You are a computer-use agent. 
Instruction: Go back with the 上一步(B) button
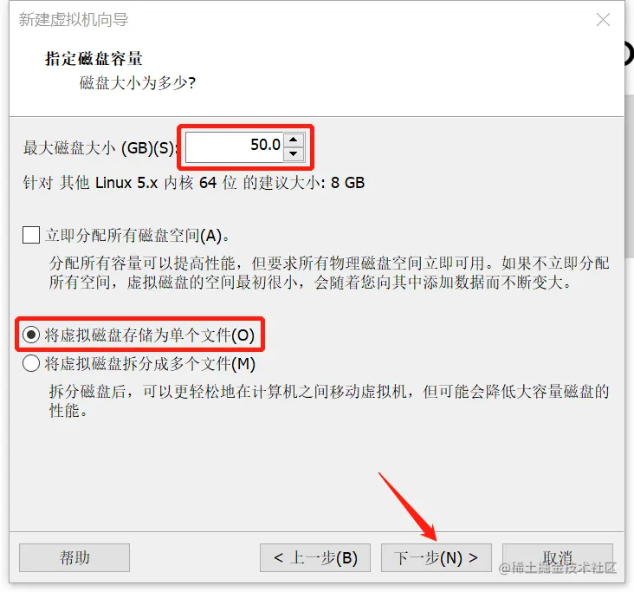tap(315, 557)
